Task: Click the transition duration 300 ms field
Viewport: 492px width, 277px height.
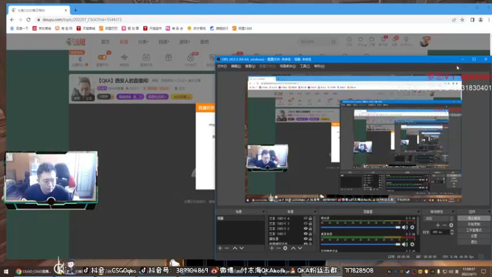Action: point(440,232)
